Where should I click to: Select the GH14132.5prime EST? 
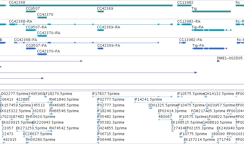pos(206,97)
